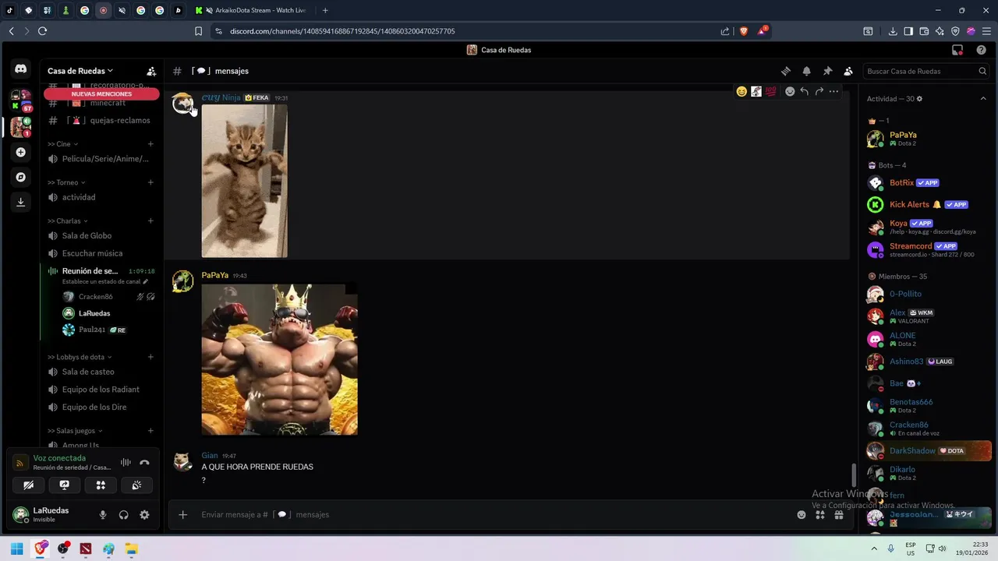Open notification settings bell icon
The width and height of the screenshot is (998, 561).
[x=807, y=71]
